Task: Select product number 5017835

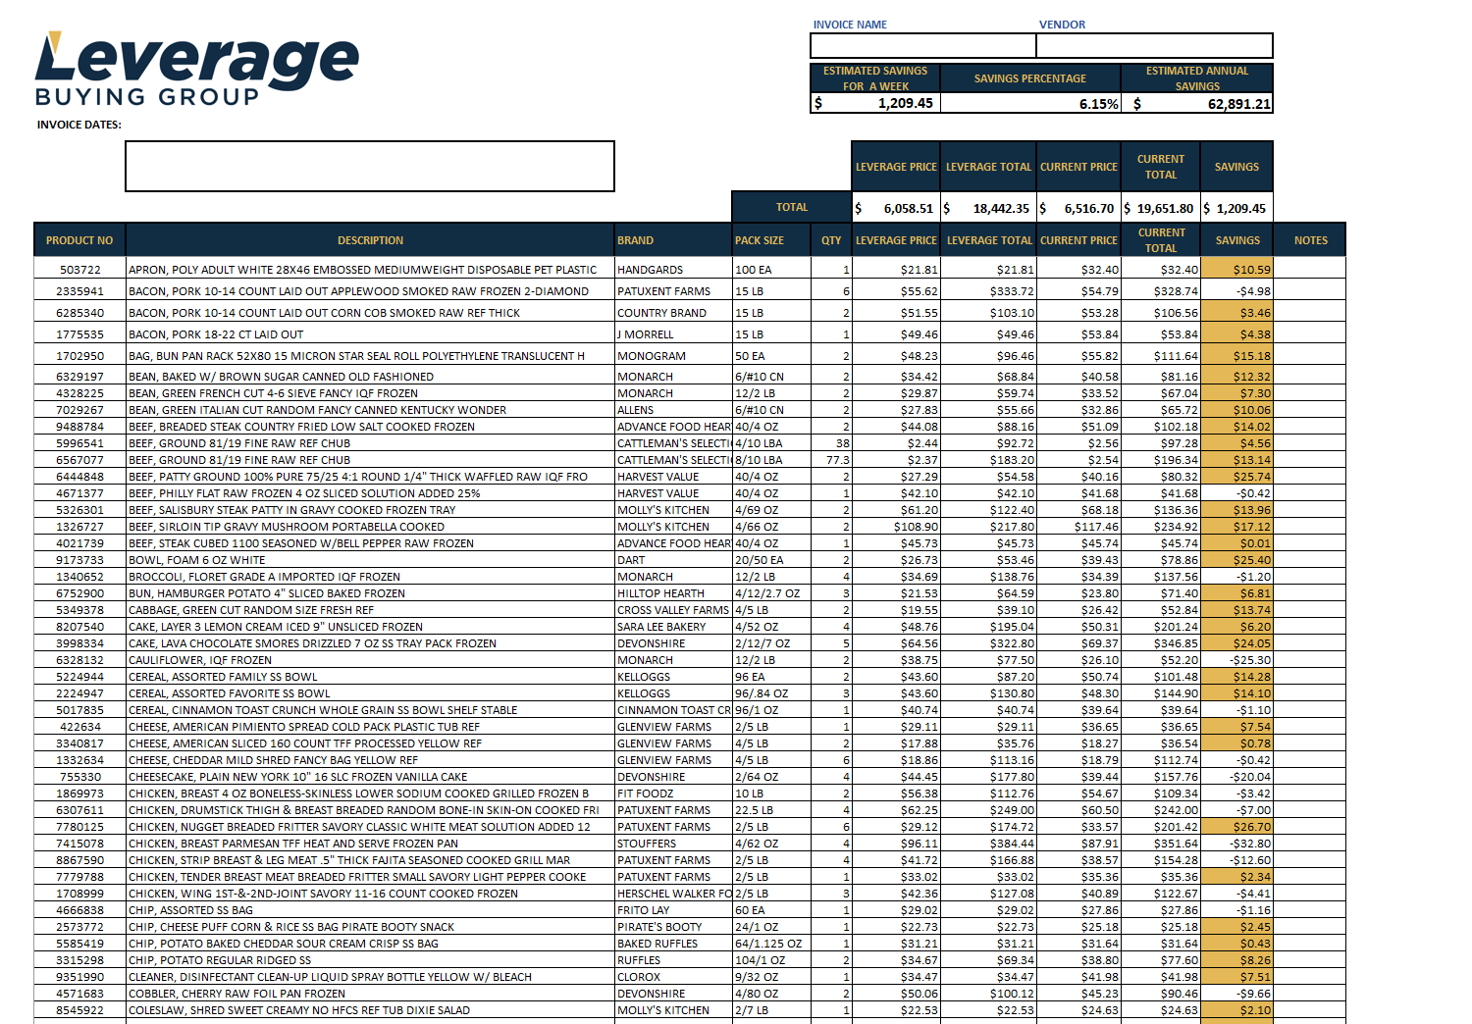Action: click(80, 710)
